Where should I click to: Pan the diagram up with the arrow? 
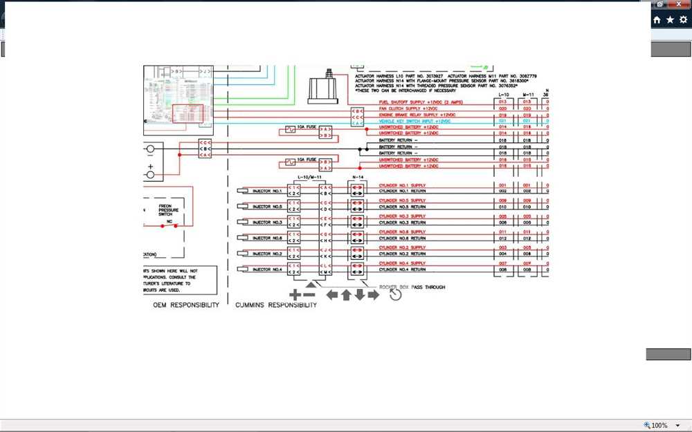[346, 295]
